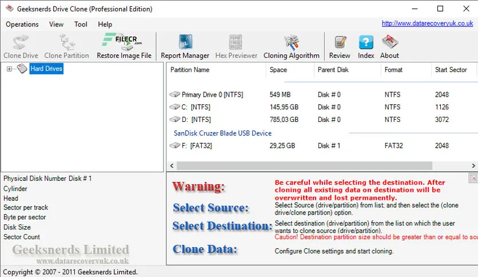Click the partition list horizontal scrollbar thumb

point(304,165)
